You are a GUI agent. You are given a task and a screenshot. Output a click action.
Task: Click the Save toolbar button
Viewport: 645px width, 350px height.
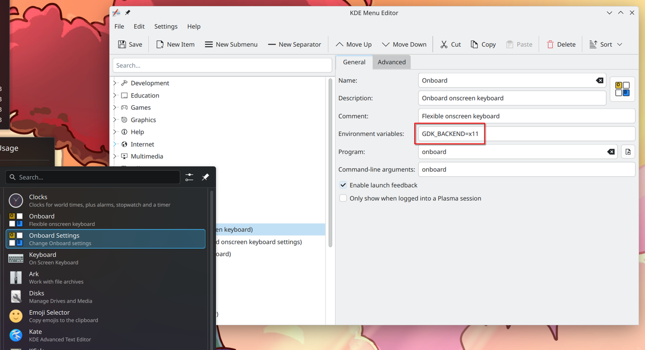pos(130,44)
